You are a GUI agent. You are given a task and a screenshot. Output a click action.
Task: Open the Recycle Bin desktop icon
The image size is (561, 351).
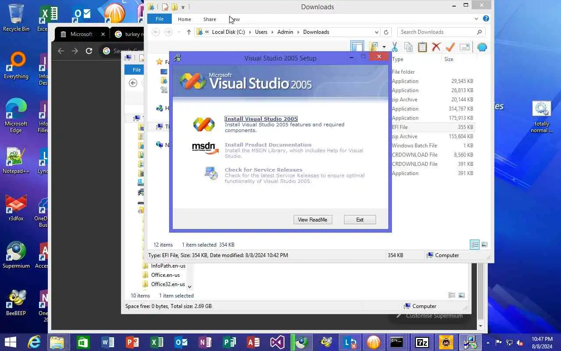click(16, 18)
